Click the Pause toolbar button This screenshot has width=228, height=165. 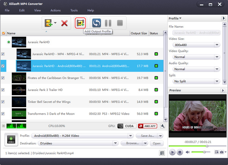(108, 23)
